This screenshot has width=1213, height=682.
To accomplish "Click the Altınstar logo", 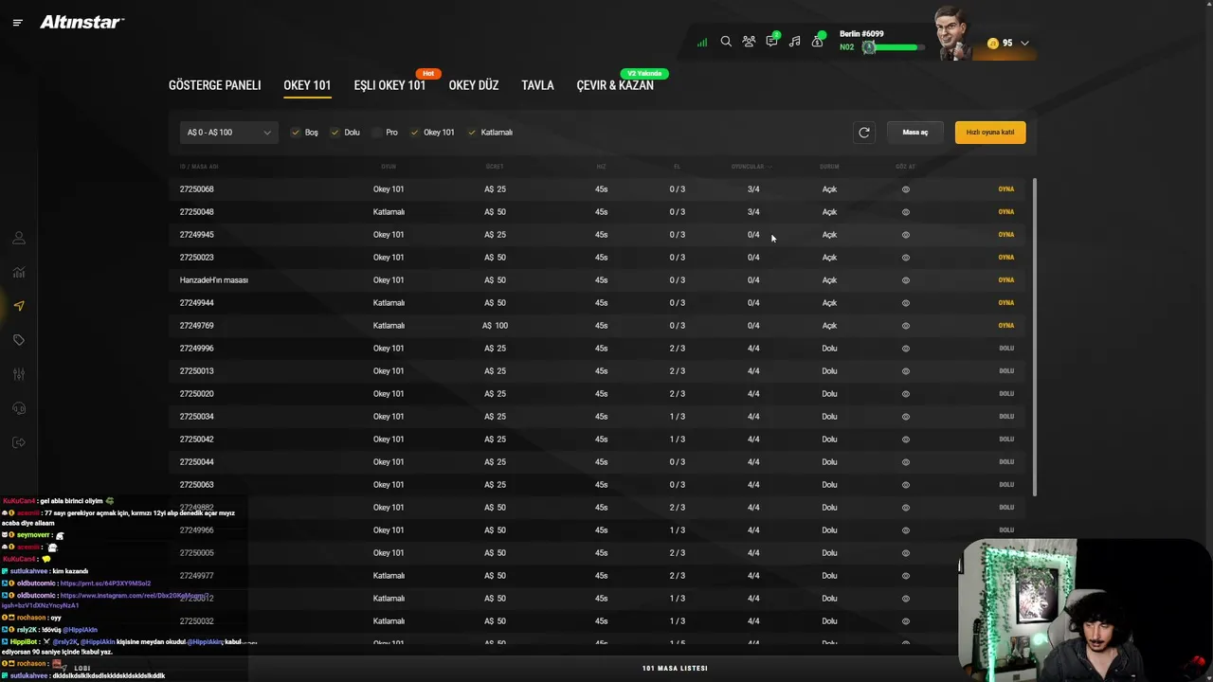I will 81,23.
